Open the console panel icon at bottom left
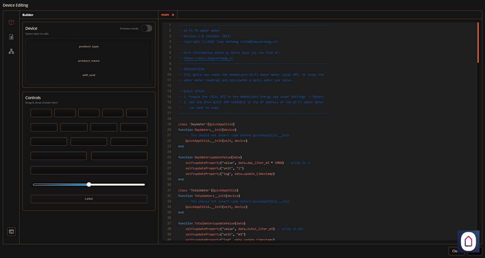The width and height of the screenshot is (485, 258). click(11, 232)
